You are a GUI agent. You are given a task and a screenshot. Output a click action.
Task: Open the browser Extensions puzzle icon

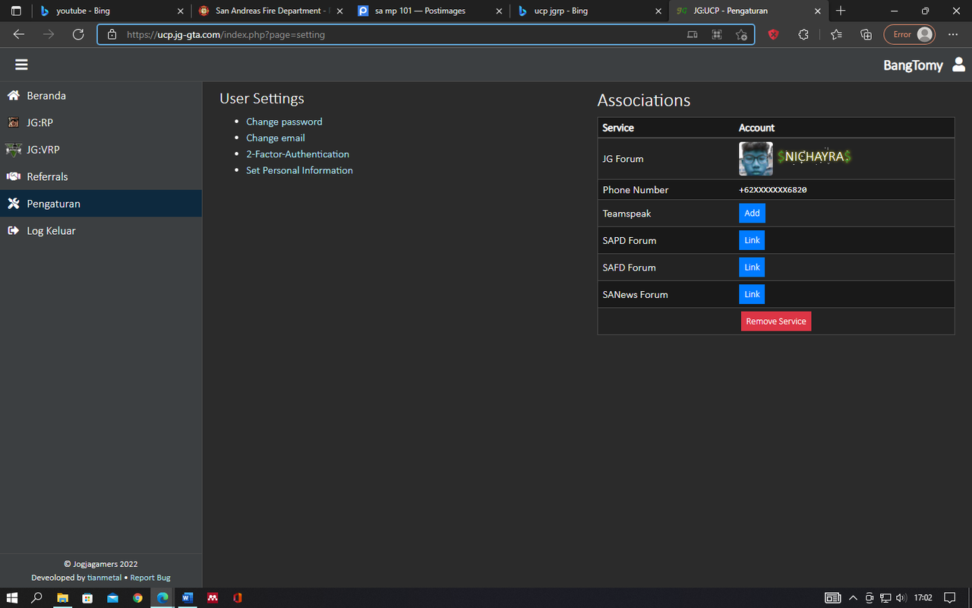[x=803, y=34]
